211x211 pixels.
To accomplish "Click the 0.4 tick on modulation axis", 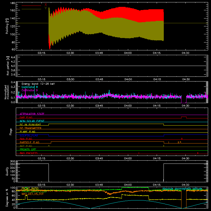I will click(x=13, y=82).
